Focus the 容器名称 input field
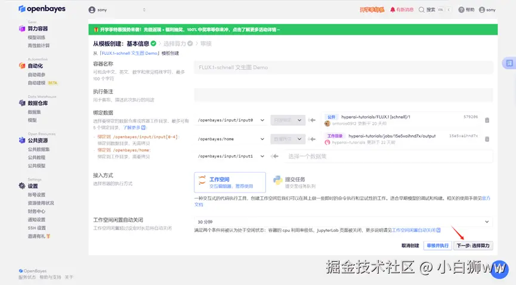Viewport: 516px width, 285px height. (x=343, y=67)
